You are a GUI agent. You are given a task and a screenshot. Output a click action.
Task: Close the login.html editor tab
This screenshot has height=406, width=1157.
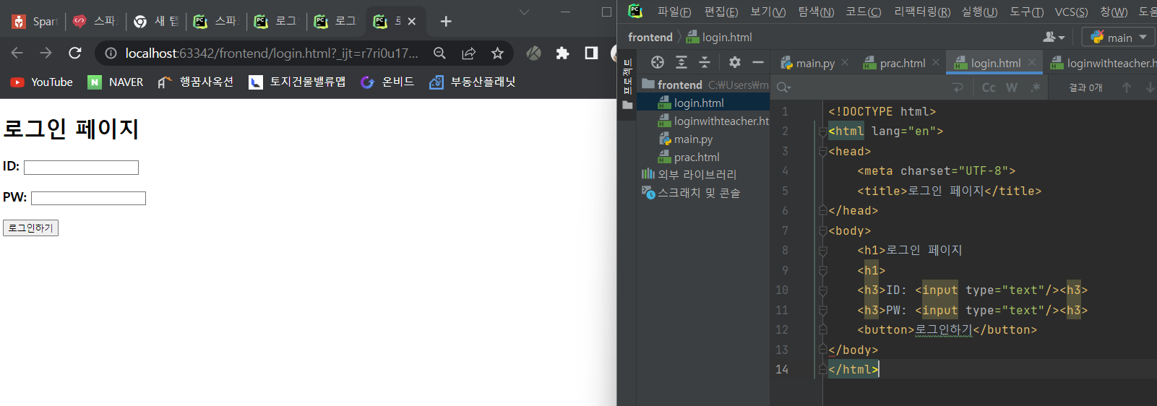coord(1032,62)
